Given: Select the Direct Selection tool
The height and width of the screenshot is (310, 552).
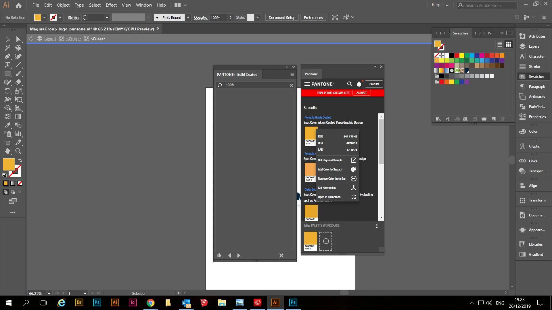Looking at the screenshot, I should click(x=18, y=39).
